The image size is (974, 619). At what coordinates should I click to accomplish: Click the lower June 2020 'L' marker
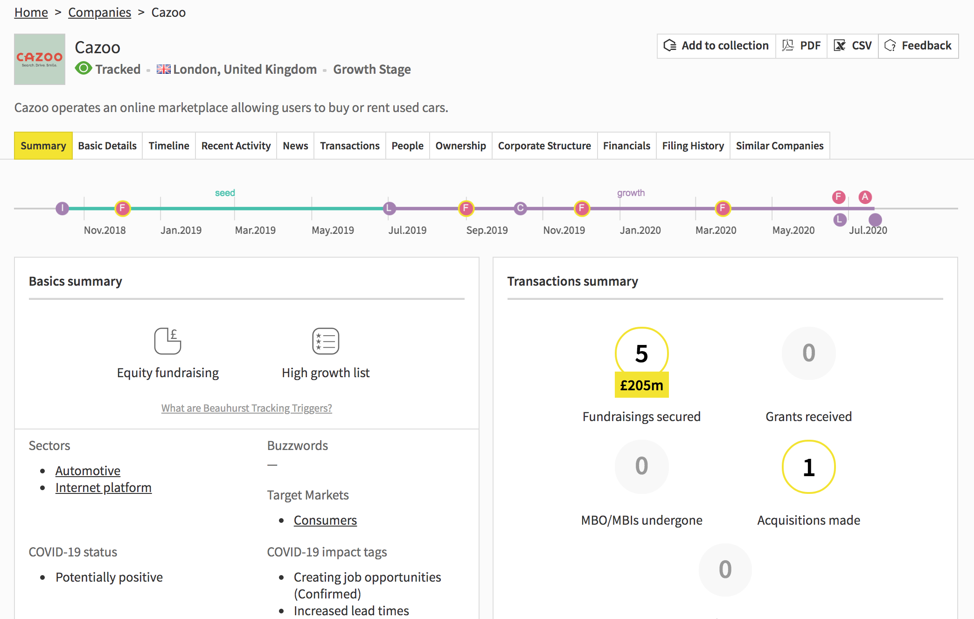(840, 219)
